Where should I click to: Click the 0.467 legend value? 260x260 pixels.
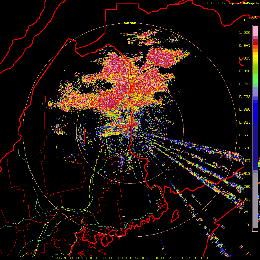245,161
